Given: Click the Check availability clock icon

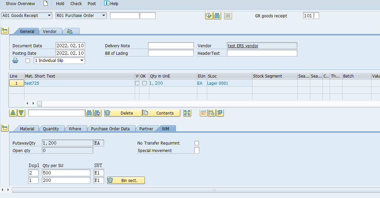Looking at the screenshot, I should [x=209, y=15].
